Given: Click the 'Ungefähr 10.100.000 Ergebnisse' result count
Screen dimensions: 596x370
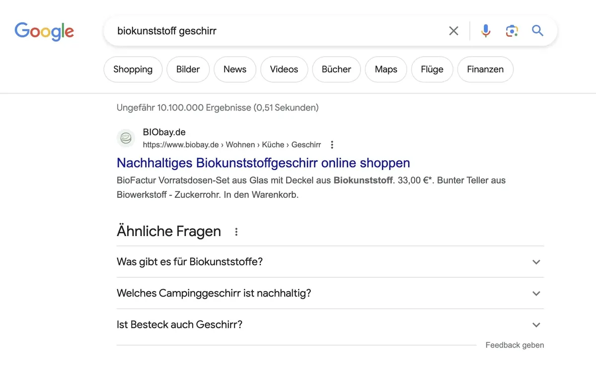Looking at the screenshot, I should click(218, 108).
